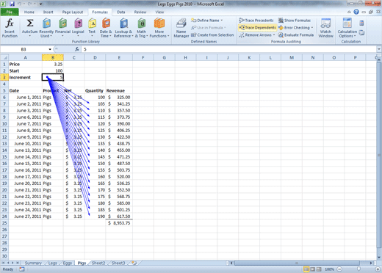Click Trace Precedents
Image resolution: width=382 pixels, height=273 pixels.
point(256,21)
